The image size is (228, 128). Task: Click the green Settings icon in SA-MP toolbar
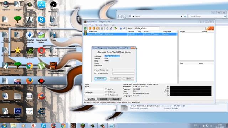(115, 28)
